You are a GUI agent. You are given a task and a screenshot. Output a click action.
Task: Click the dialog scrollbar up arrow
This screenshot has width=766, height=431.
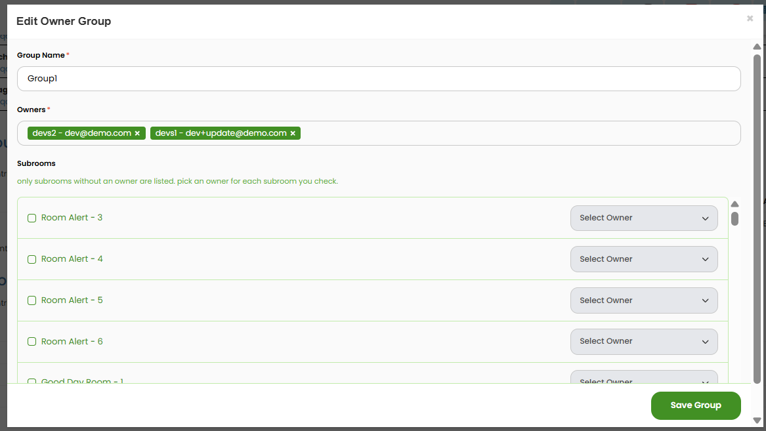click(757, 47)
